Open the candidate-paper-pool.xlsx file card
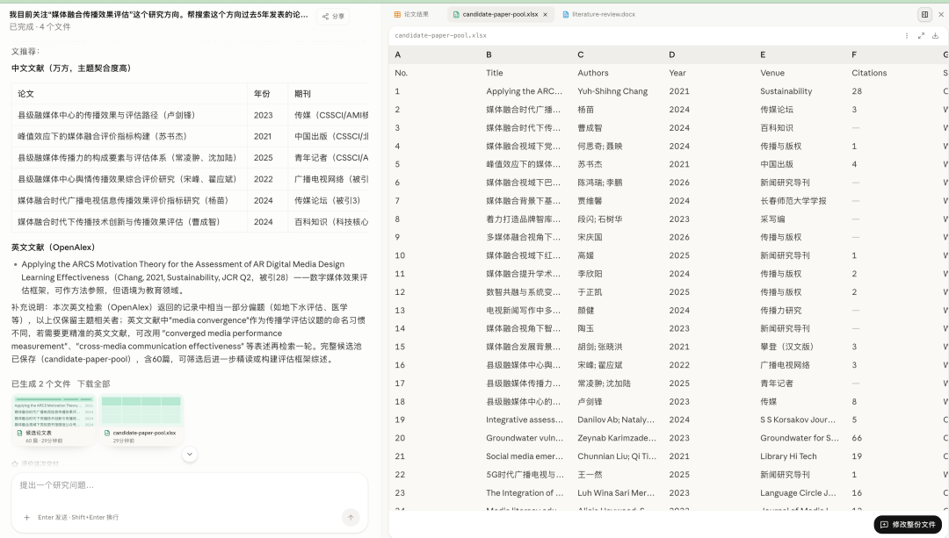 pyautogui.click(x=141, y=420)
